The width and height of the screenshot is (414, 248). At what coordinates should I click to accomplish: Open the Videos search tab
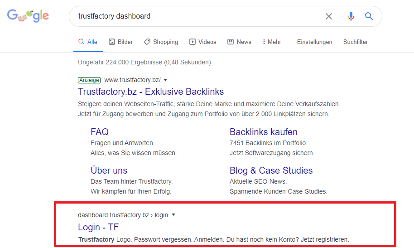(x=203, y=42)
